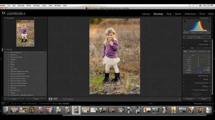The width and height of the screenshot is (215, 120).
Task: Click the Blue hue slider handle
Action: coord(204,68)
